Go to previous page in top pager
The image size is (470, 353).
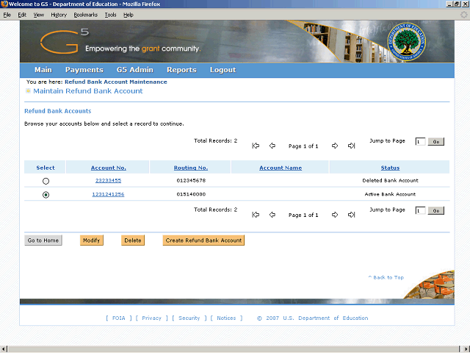coord(272,146)
